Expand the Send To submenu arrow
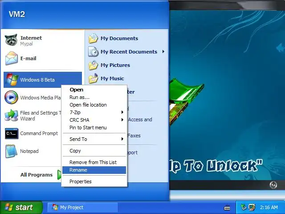The height and width of the screenshot is (214, 285). pos(122,139)
